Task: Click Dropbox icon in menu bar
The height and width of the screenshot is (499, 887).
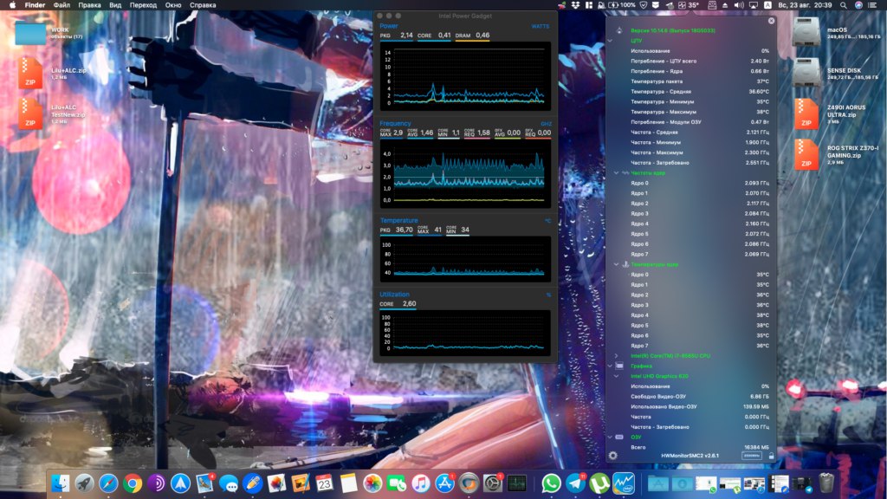Action: 575,5
